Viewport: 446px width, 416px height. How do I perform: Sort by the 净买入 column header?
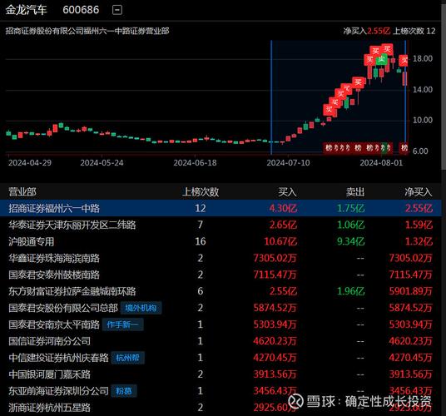419,192
